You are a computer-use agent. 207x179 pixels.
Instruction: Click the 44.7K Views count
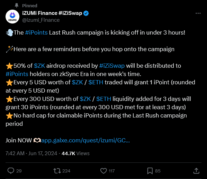click(x=75, y=153)
